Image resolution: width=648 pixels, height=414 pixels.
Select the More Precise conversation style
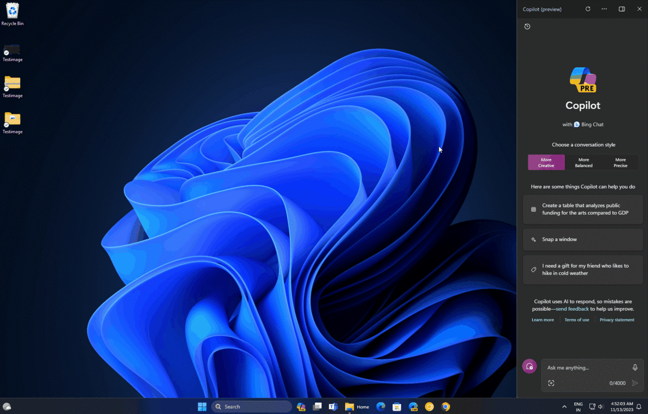(x=620, y=162)
